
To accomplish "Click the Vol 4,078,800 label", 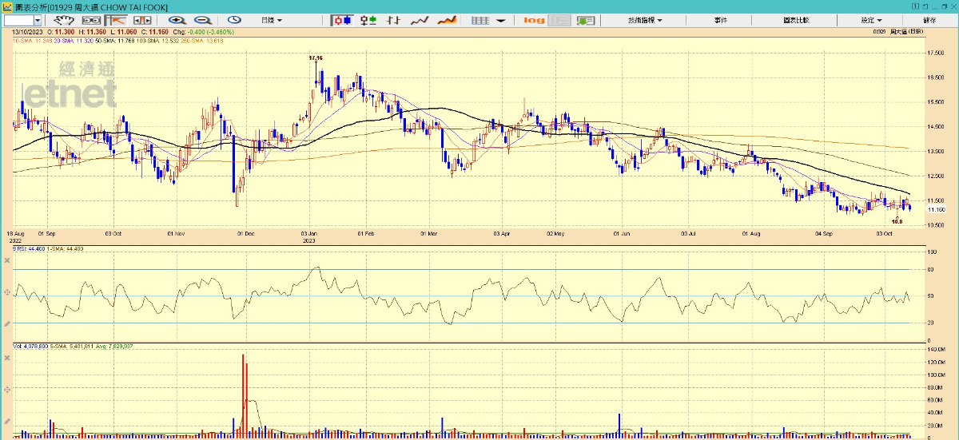I will tap(32, 346).
